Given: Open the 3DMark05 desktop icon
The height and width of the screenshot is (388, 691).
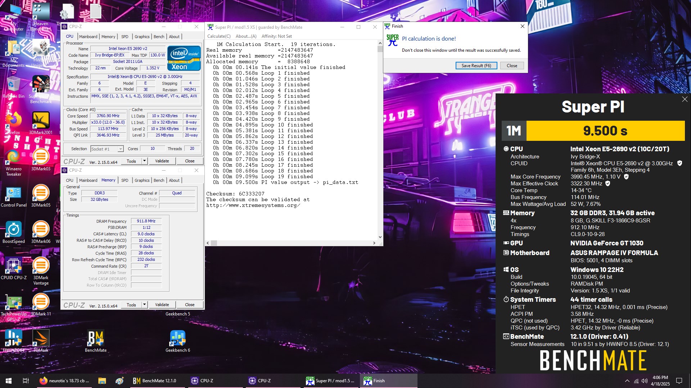Looking at the screenshot, I should coord(41,196).
